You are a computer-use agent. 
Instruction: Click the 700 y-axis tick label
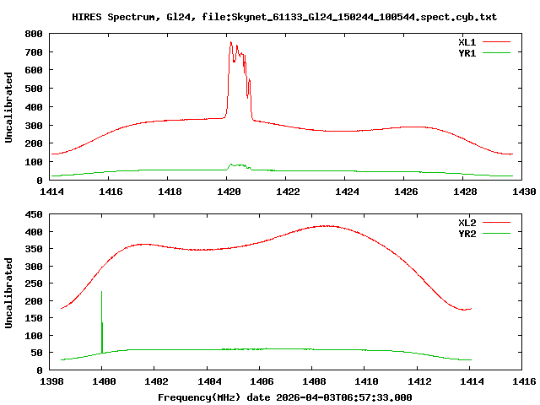point(34,52)
